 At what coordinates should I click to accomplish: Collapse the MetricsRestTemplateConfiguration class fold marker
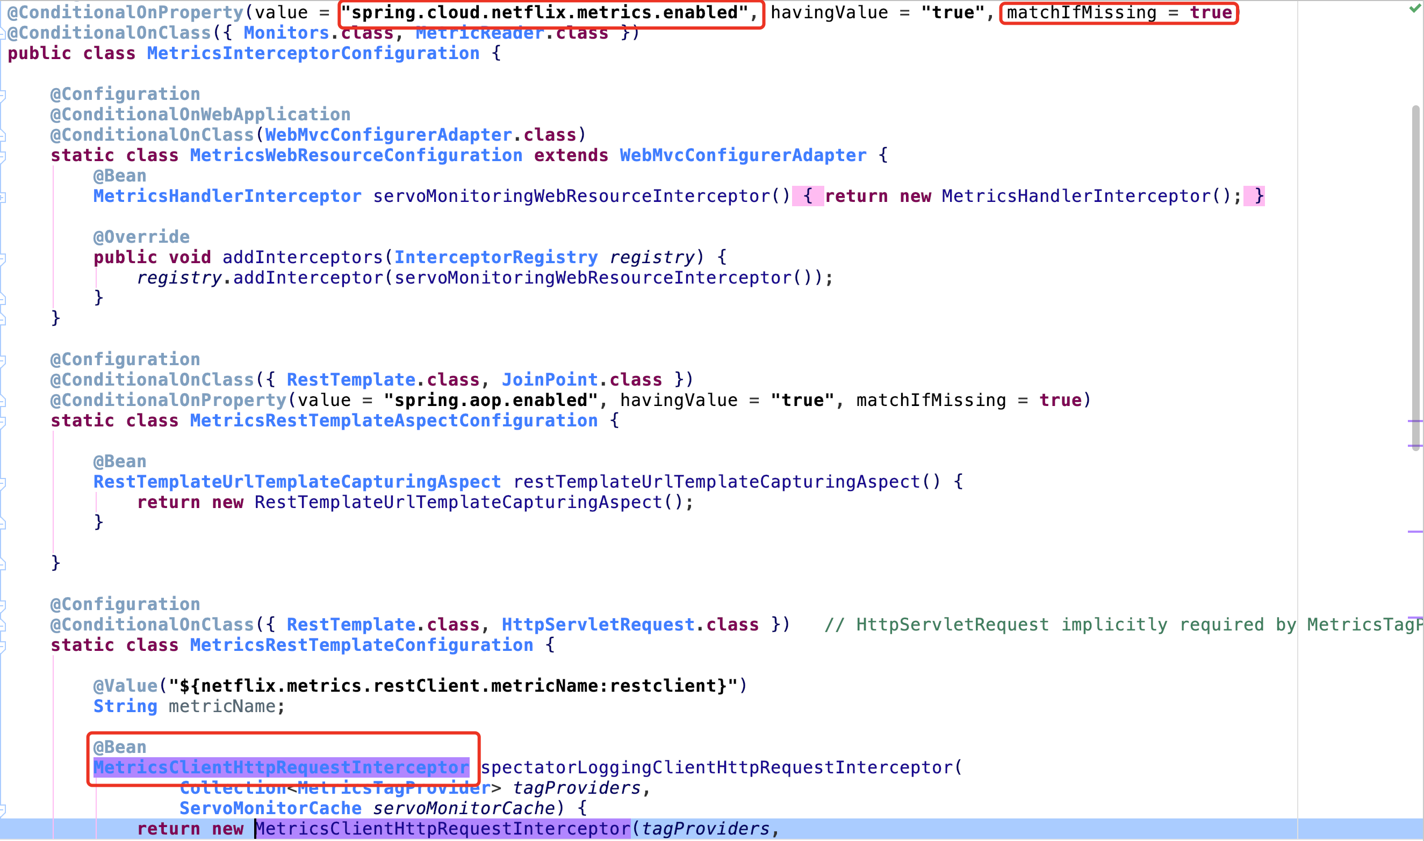click(3, 646)
